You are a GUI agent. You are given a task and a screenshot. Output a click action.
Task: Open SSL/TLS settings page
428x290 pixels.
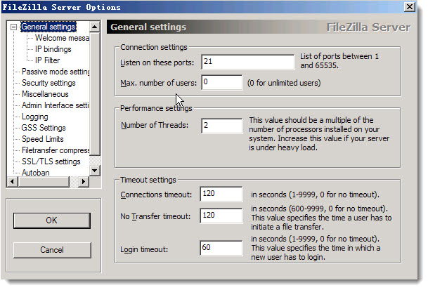(51, 162)
